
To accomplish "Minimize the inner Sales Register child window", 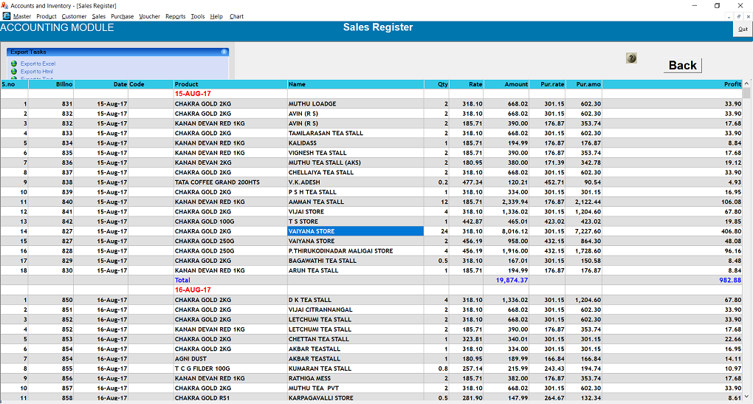I will (729, 16).
